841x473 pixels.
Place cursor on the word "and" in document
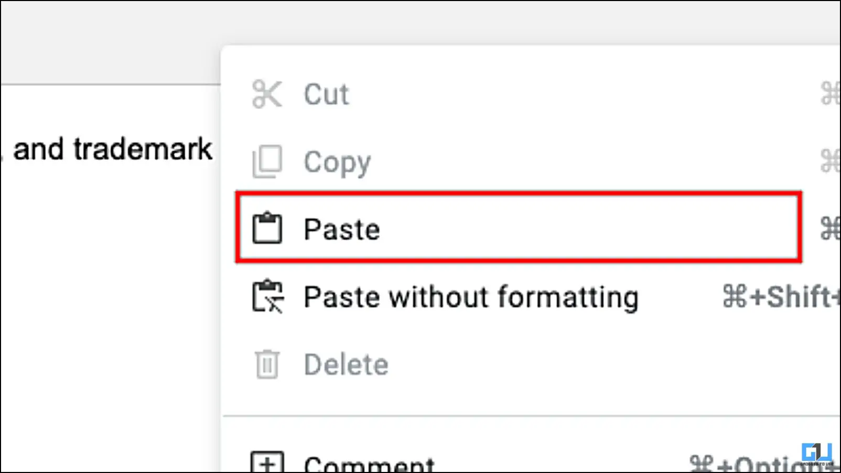click(x=38, y=149)
